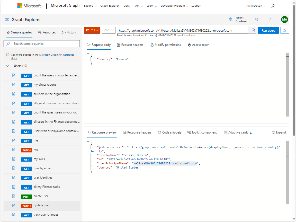Click the docs icon beside 'update user'

tap(14, 205)
